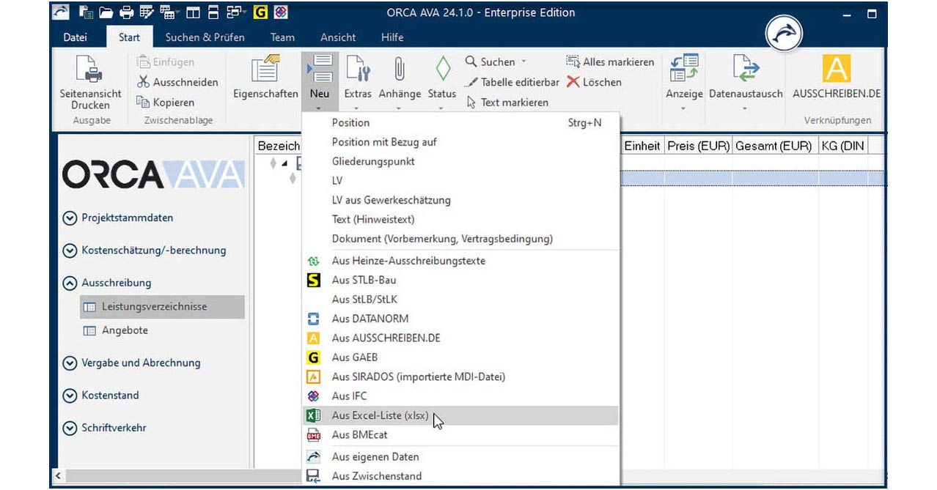Click the round dolphin logo badge
Image resolution: width=937 pixels, height=490 pixels.
[x=784, y=34]
